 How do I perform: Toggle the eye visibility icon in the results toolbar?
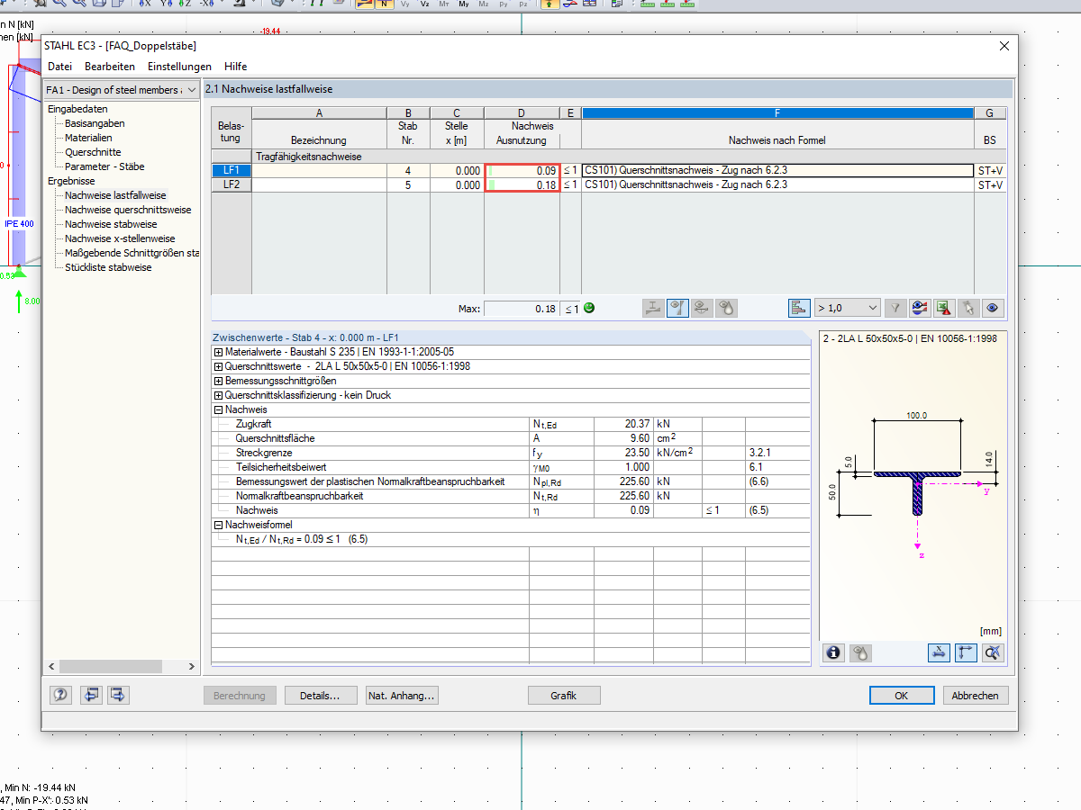pyautogui.click(x=992, y=308)
